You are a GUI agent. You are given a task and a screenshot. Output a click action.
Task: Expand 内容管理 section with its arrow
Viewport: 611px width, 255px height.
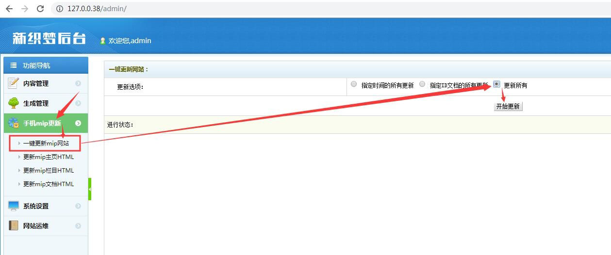(78, 83)
